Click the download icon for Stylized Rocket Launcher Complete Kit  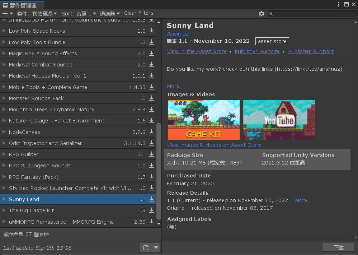[x=151, y=188]
